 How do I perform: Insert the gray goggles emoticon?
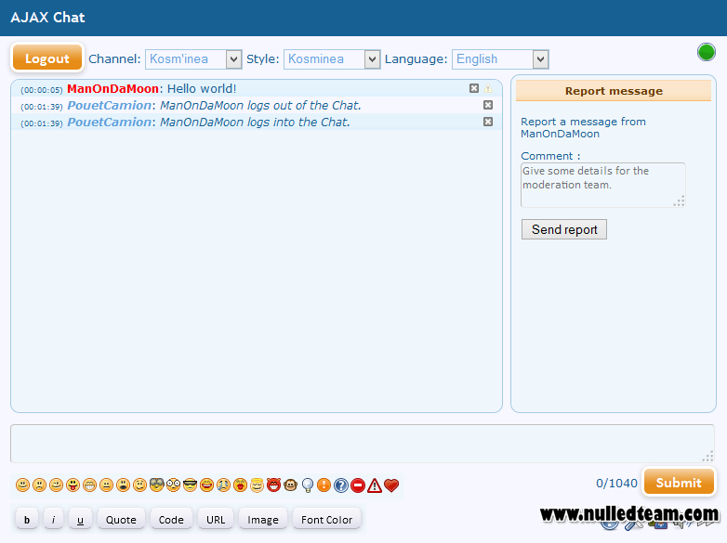click(157, 485)
